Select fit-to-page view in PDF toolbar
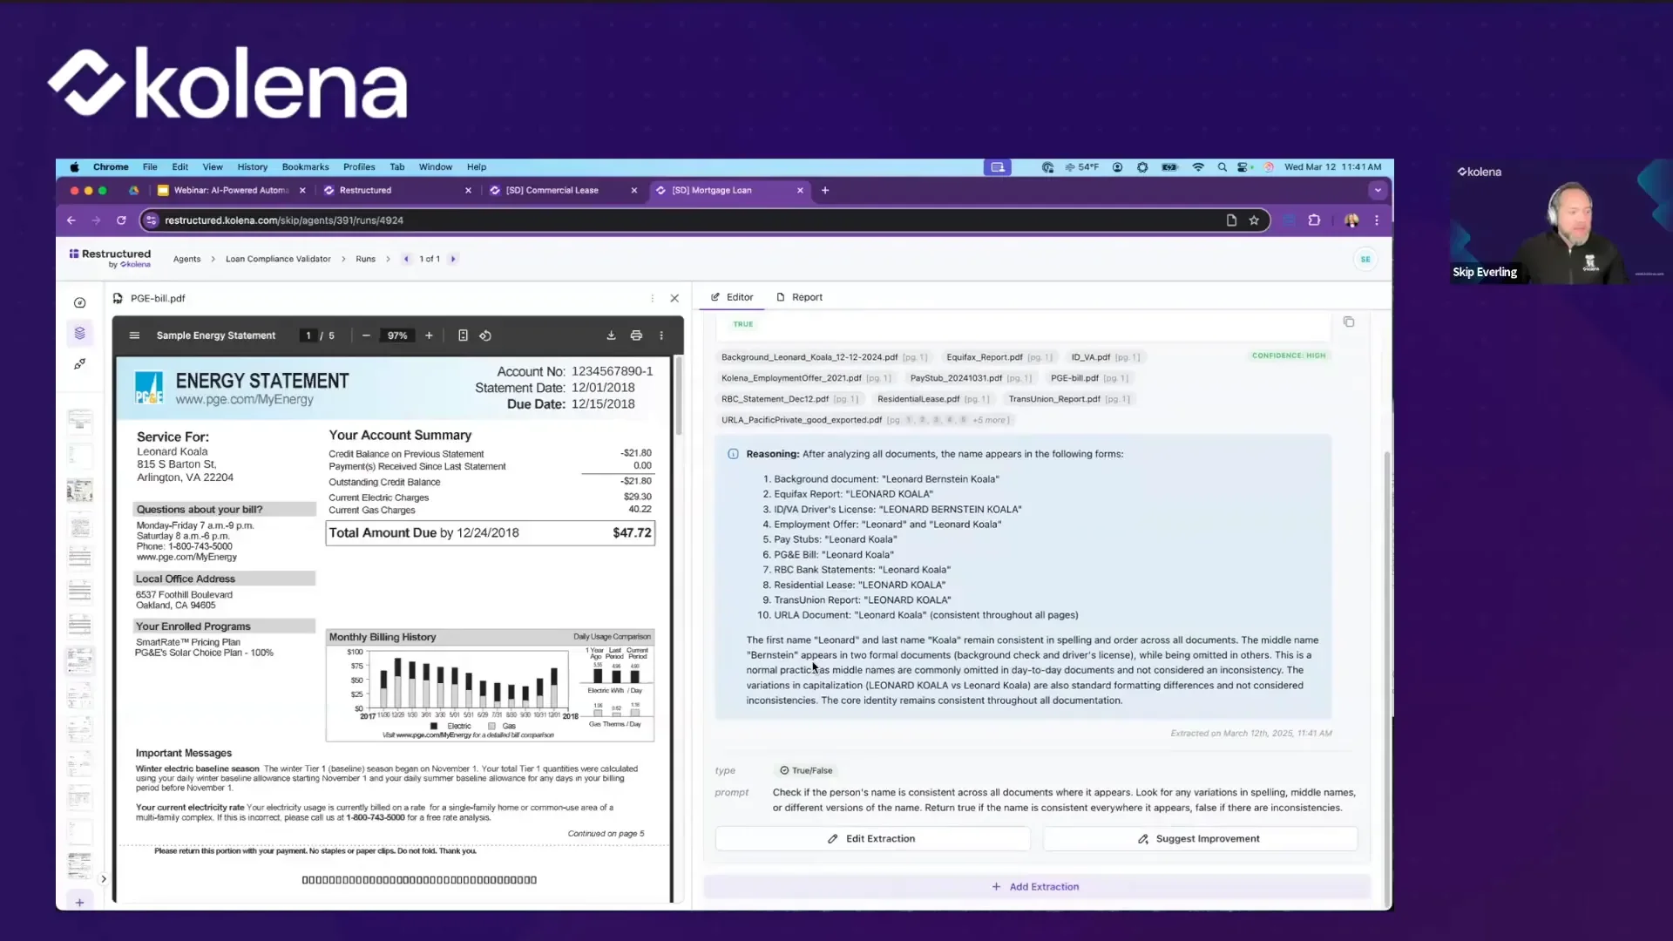Image resolution: width=1673 pixels, height=941 pixels. [463, 335]
